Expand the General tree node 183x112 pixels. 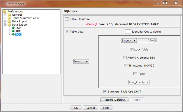5,15
